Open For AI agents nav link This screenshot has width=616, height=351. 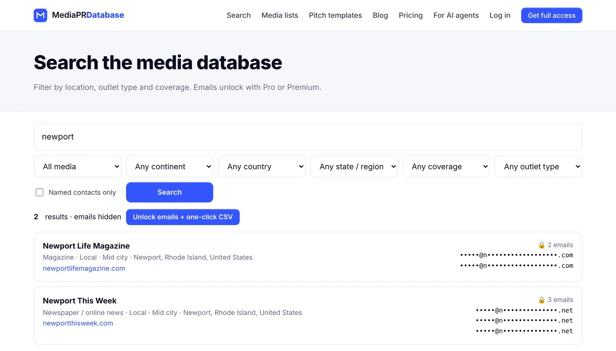pyautogui.click(x=456, y=15)
